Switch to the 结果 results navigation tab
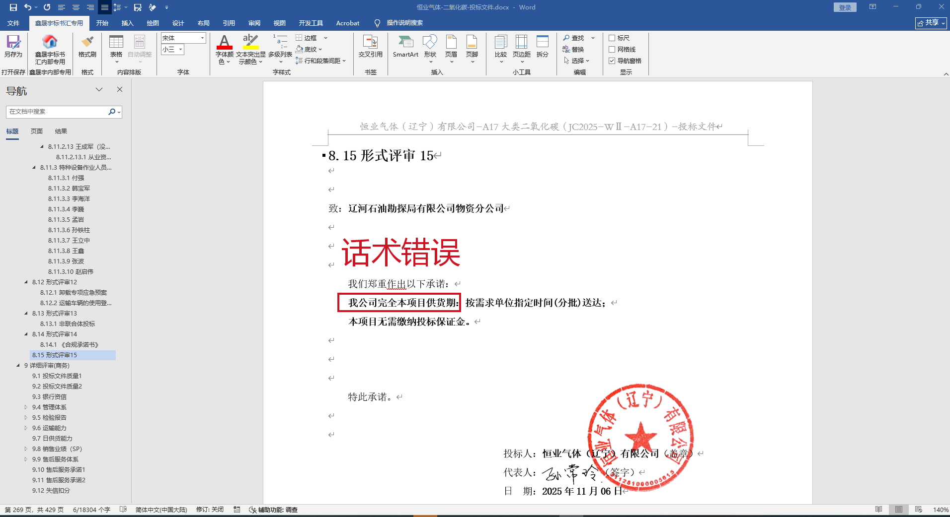 tap(61, 131)
